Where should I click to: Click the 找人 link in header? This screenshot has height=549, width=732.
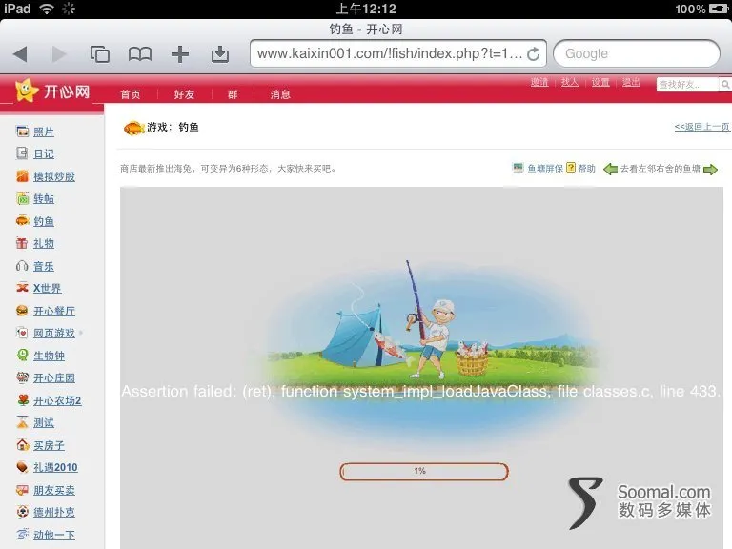pyautogui.click(x=570, y=83)
